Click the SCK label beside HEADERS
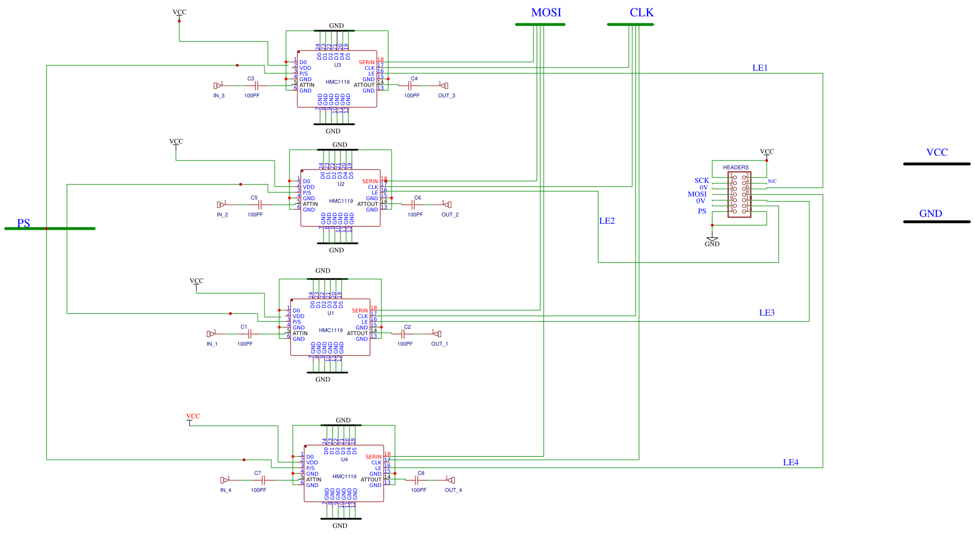The height and width of the screenshot is (535, 975). tap(702, 181)
